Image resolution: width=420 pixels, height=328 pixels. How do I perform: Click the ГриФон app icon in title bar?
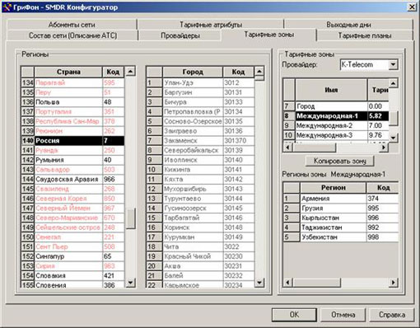pyautogui.click(x=7, y=7)
